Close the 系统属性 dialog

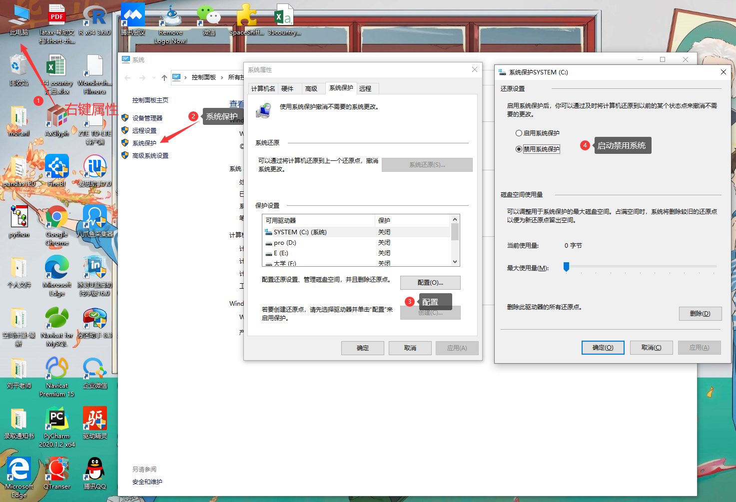click(475, 69)
